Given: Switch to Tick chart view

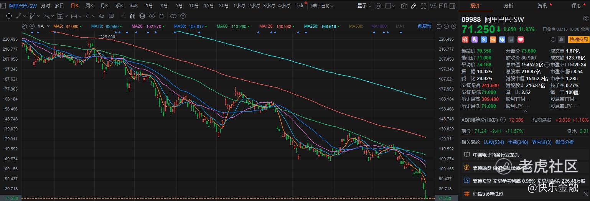Looking at the screenshot, I should (x=299, y=6).
